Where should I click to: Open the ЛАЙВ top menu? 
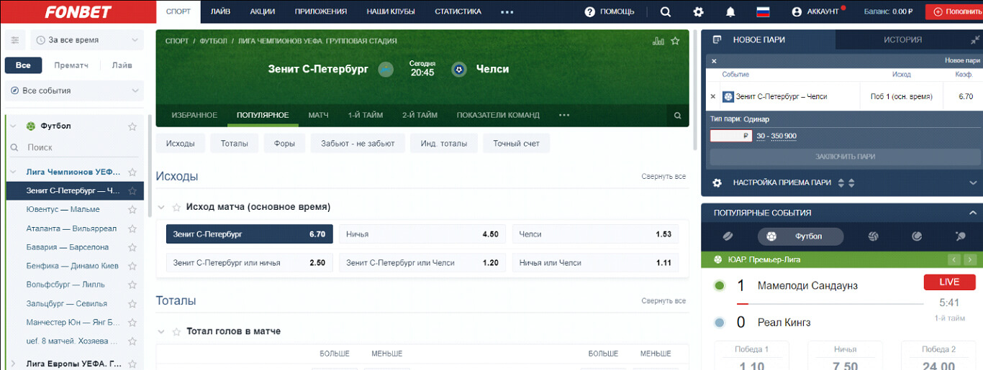[221, 11]
